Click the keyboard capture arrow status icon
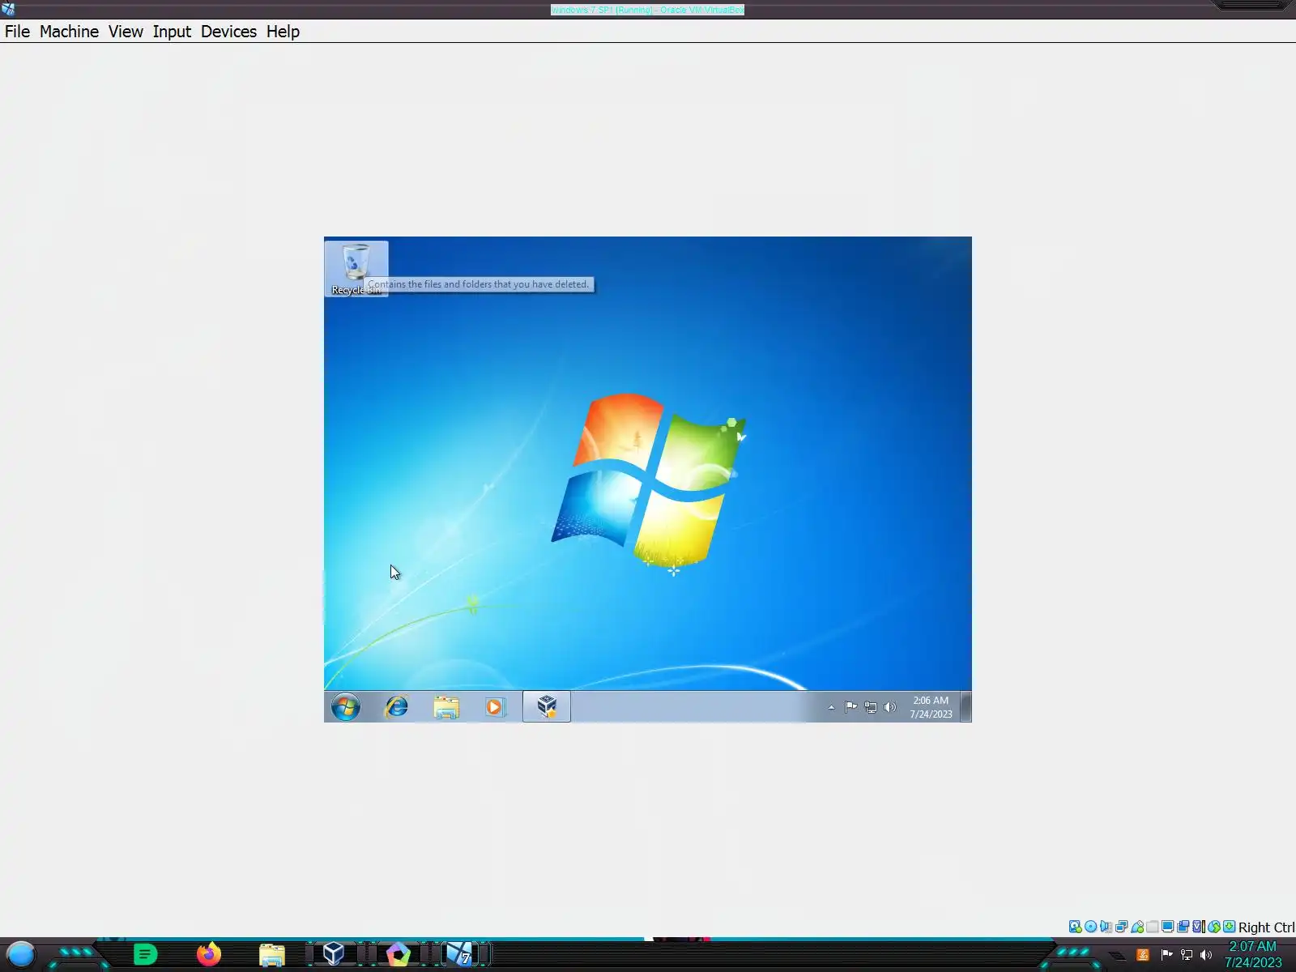 coord(1230,927)
